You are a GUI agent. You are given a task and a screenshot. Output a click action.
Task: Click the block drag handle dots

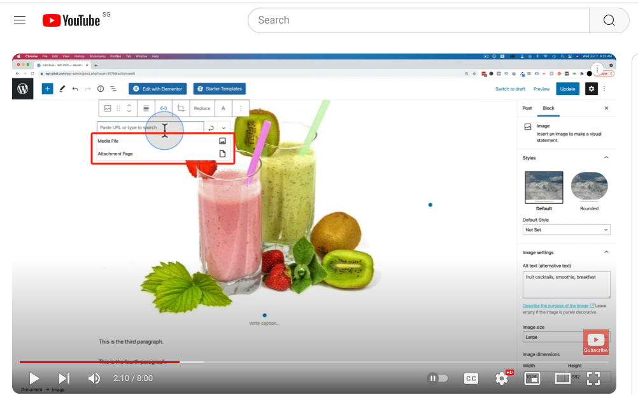click(x=118, y=108)
